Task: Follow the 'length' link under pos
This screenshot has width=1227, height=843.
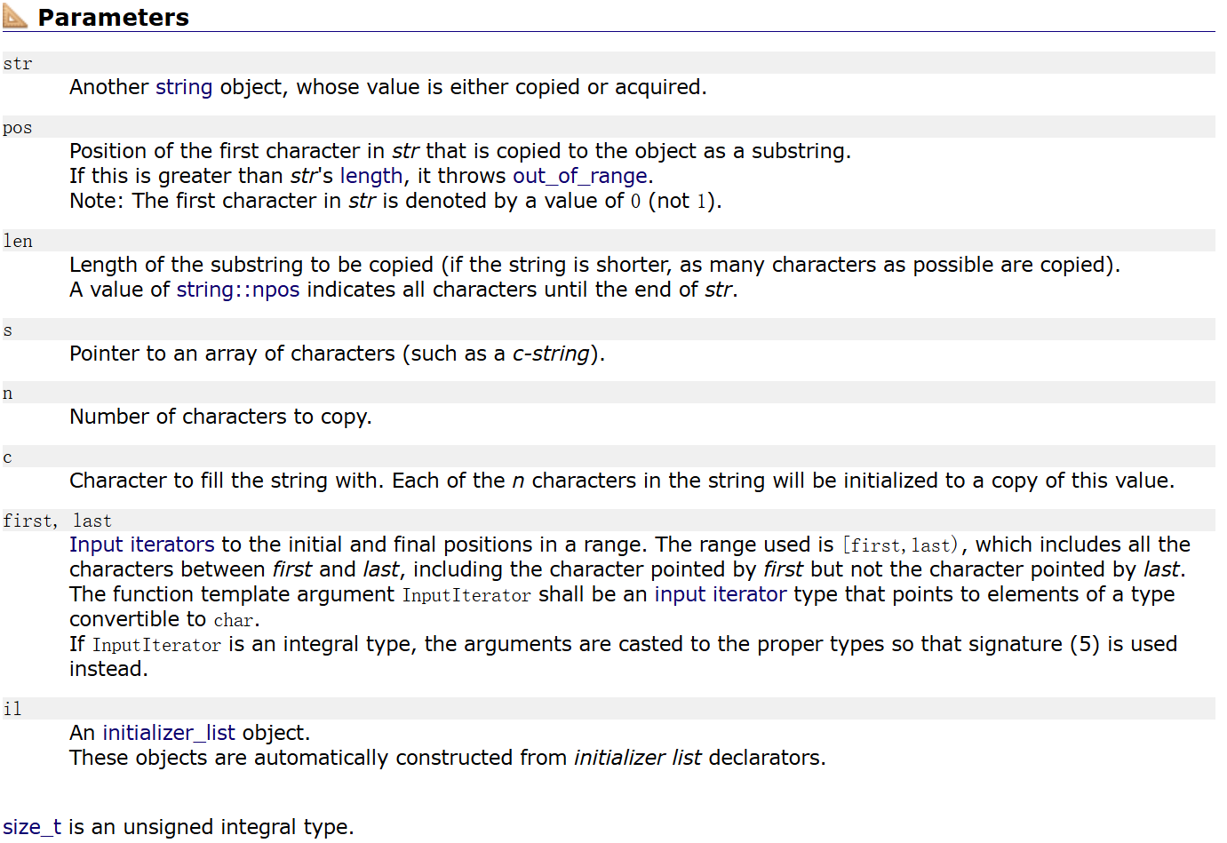Action: [x=371, y=176]
